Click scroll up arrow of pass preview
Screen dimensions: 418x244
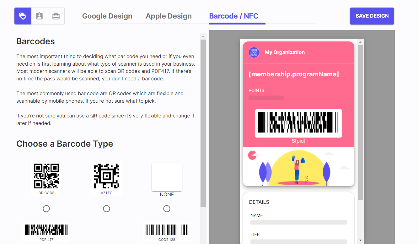[360, 42]
